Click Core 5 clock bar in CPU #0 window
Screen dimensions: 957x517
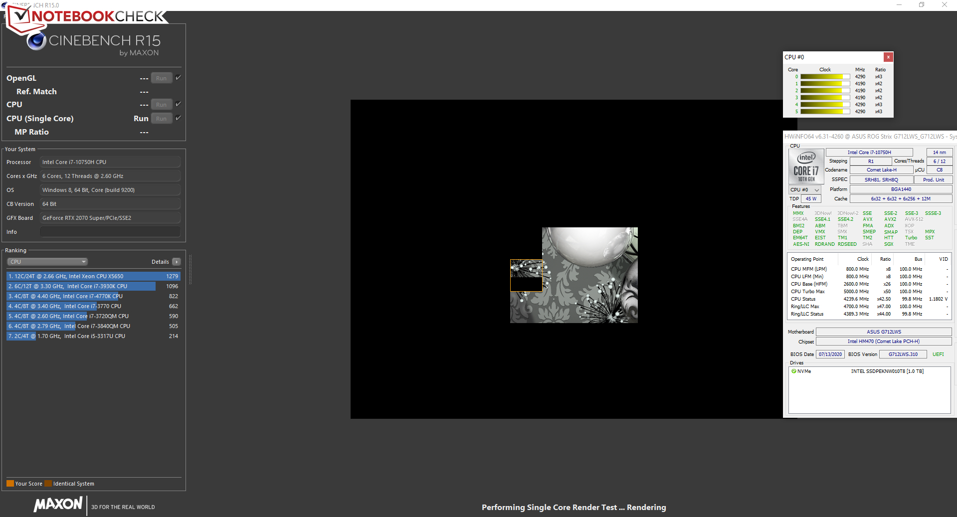tap(825, 112)
